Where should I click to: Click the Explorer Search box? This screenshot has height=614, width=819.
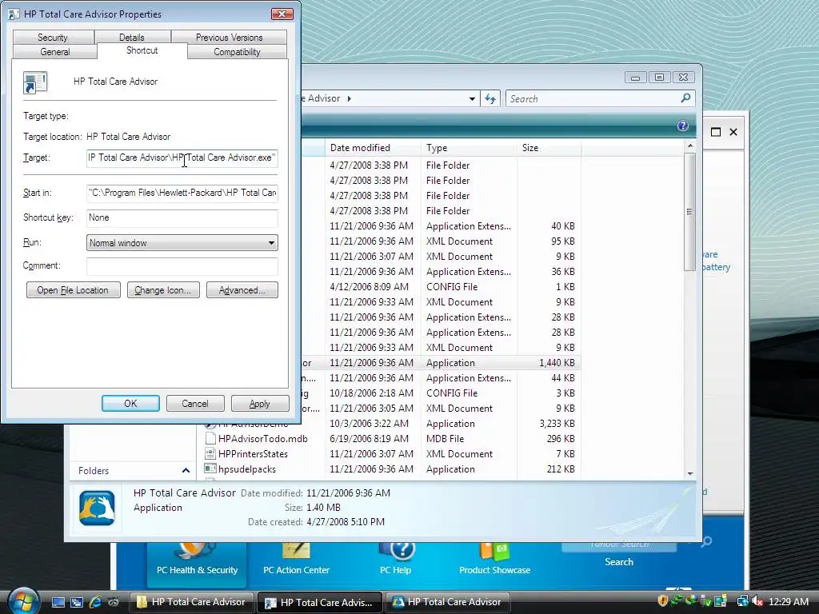[x=600, y=98]
